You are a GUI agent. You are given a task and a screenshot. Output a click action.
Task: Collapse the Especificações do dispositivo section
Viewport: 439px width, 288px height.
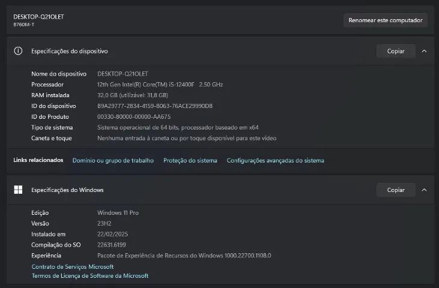pyautogui.click(x=424, y=51)
